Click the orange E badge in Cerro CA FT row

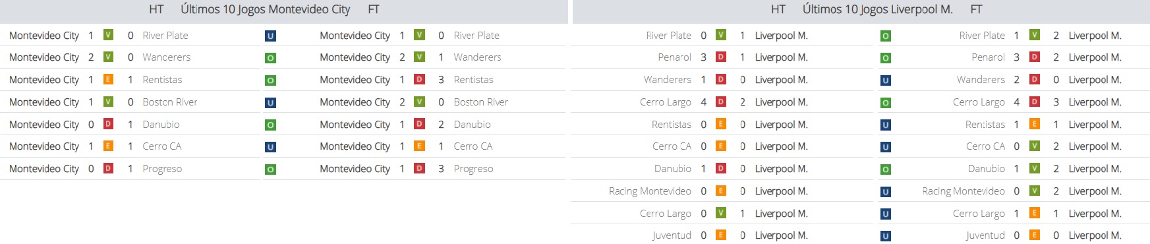pyautogui.click(x=419, y=146)
